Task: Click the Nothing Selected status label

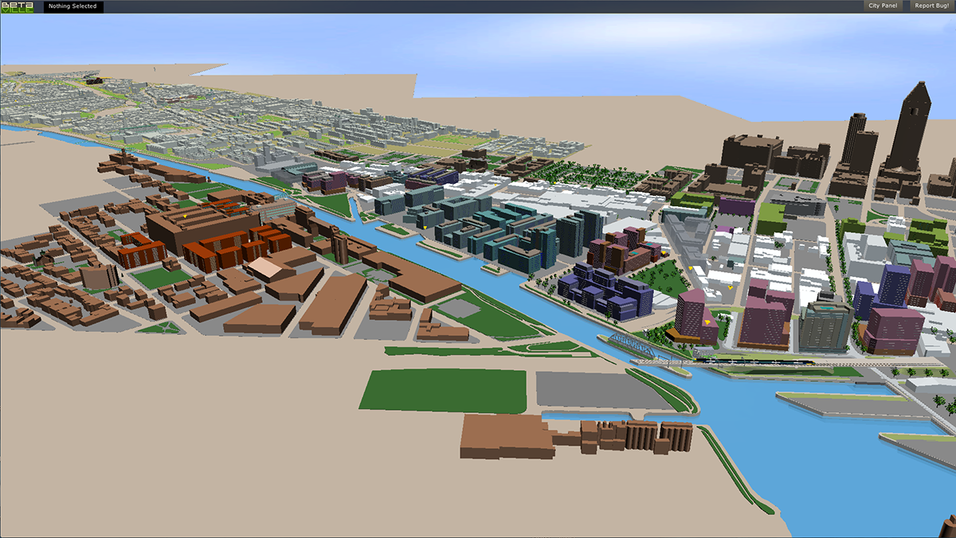Action: 72,6
